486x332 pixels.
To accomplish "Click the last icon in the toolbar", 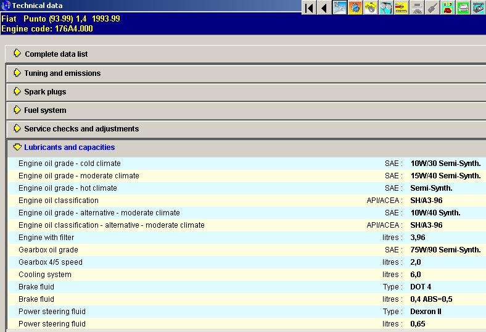I will pyautogui.click(x=479, y=8).
